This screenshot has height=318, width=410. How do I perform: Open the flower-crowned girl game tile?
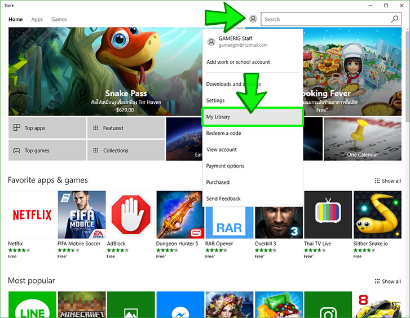point(230,304)
